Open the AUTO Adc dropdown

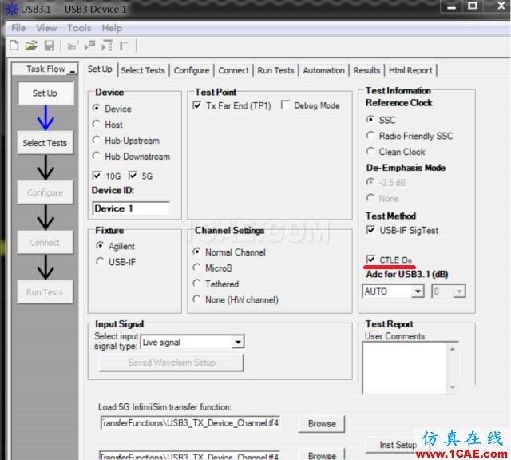pos(418,291)
